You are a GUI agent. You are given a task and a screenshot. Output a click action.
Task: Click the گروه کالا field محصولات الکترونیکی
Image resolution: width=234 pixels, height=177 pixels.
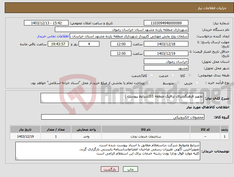(123, 117)
